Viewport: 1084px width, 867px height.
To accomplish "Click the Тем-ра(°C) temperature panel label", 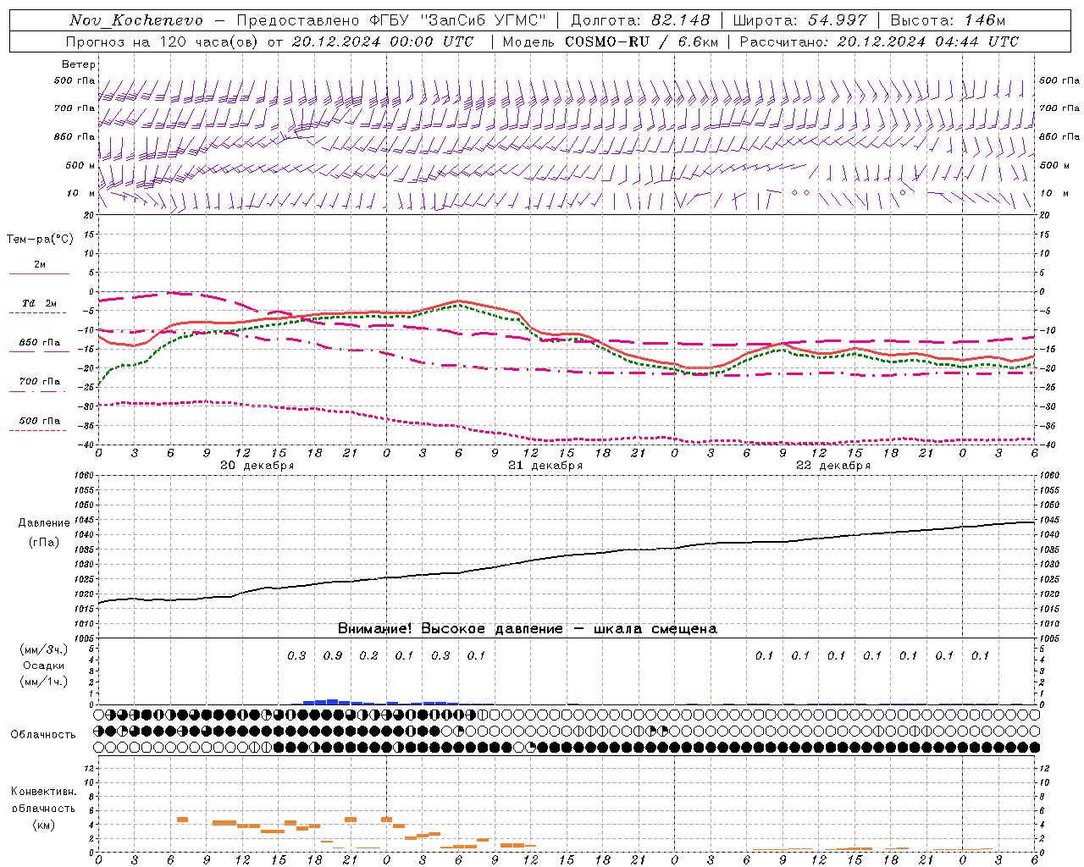I will coord(40,240).
